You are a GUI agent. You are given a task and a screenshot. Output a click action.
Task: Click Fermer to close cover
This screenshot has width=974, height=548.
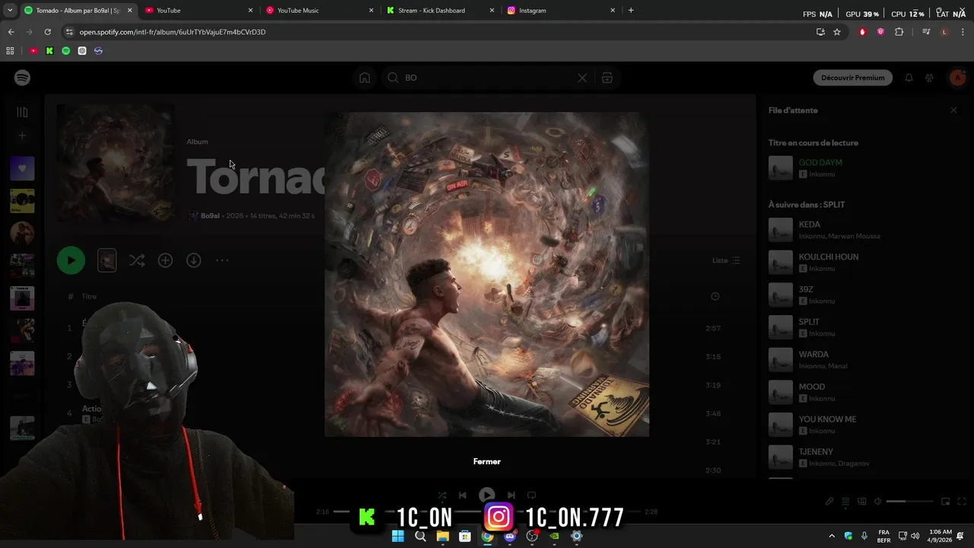point(487,461)
